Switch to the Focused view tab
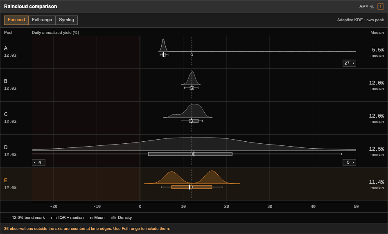 pyautogui.click(x=16, y=20)
